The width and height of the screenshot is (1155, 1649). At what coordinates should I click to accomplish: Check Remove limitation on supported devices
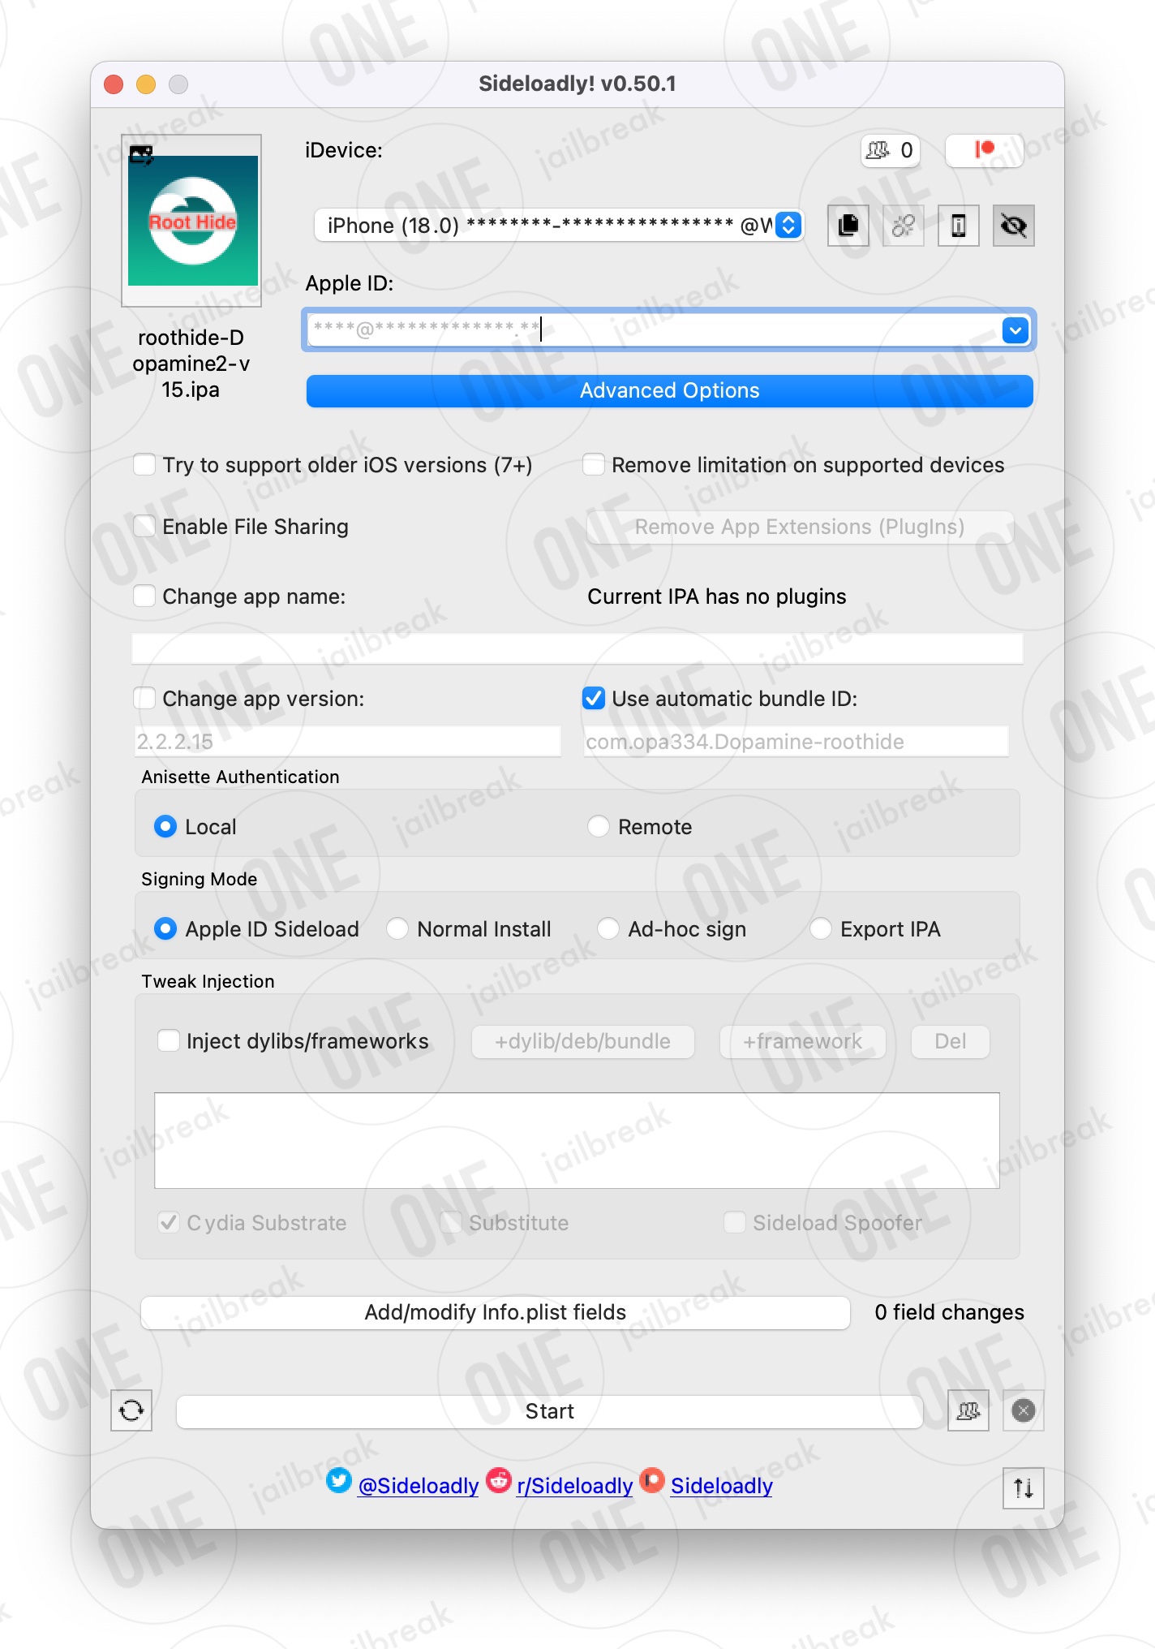[x=594, y=465]
